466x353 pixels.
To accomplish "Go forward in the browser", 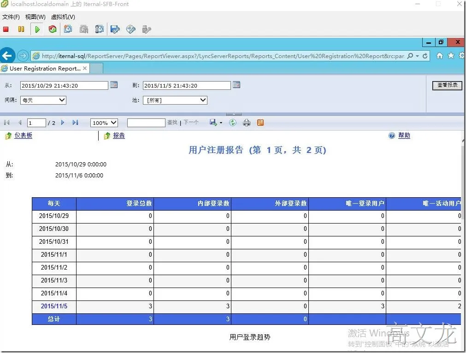I will pyautogui.click(x=23, y=56).
